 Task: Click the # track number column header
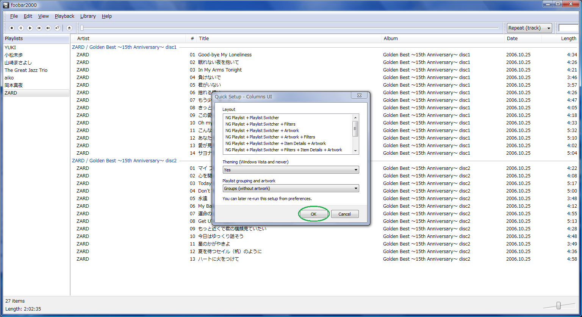click(x=192, y=39)
